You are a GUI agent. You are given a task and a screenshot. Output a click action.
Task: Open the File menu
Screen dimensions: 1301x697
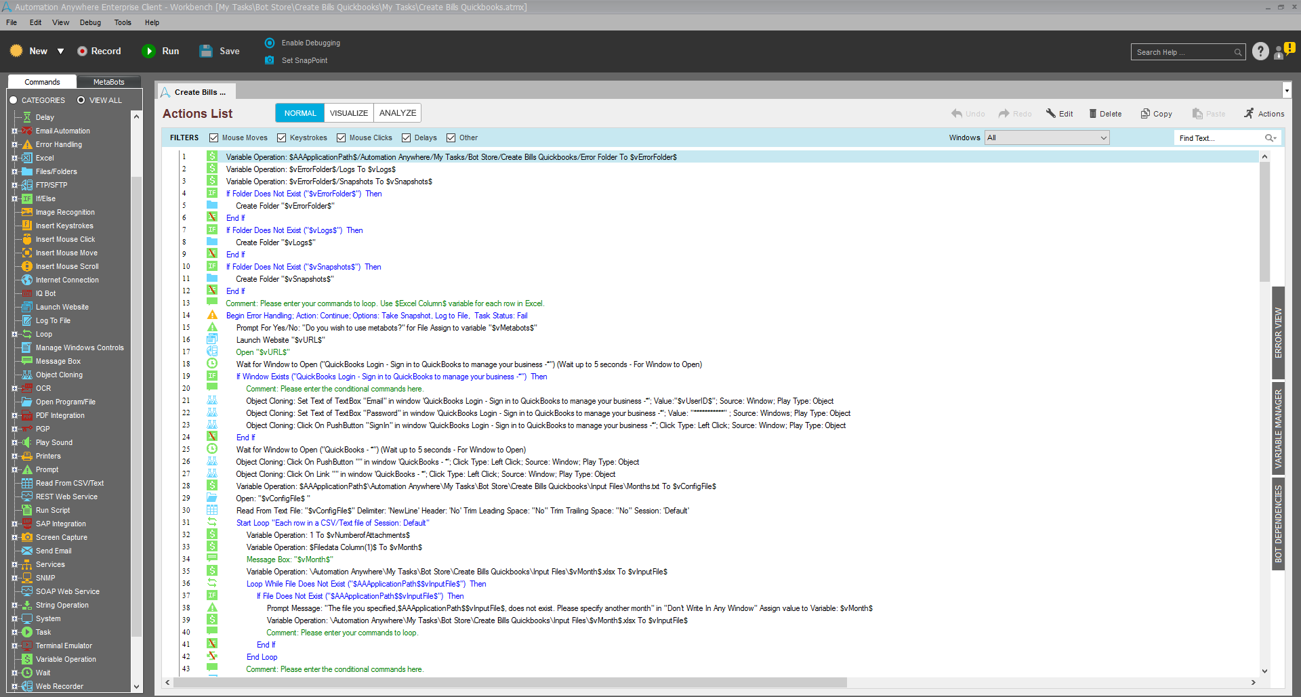(12, 22)
